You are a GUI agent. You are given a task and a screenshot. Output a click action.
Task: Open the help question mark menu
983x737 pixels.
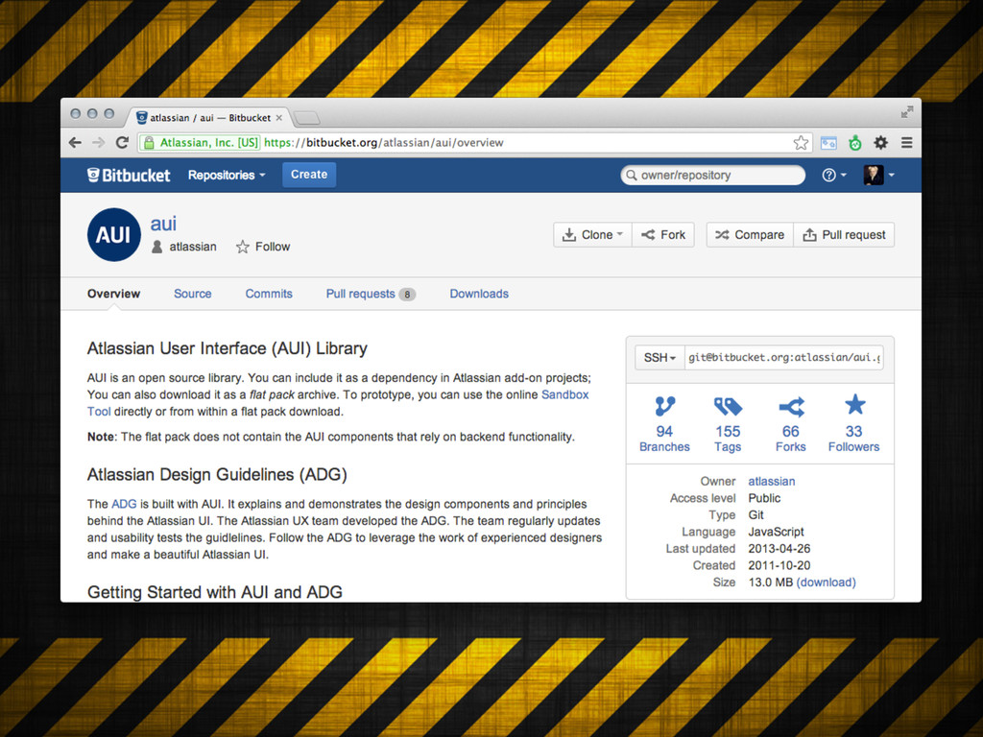[x=834, y=175]
